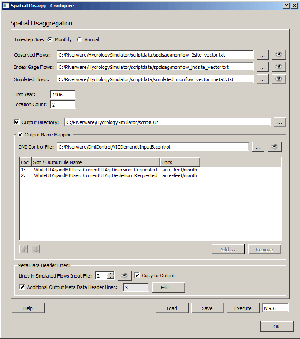
Task: Browse for Index Gage Flows file
Action: coord(263,67)
